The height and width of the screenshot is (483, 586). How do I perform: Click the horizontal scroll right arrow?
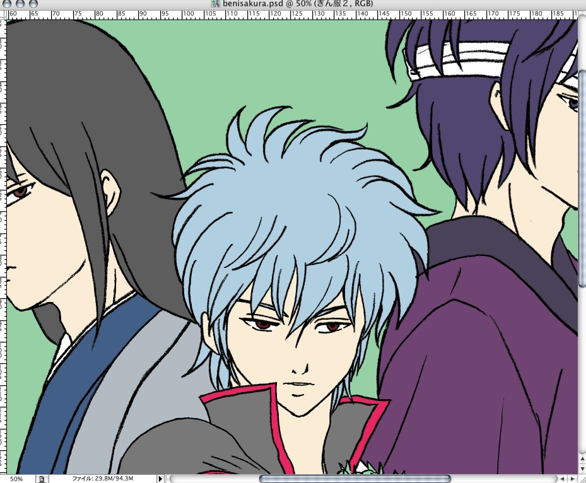tap(572, 479)
